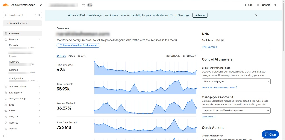The height and width of the screenshot is (140, 285).
Task: Open the DNS Records link
Action: coord(209,47)
